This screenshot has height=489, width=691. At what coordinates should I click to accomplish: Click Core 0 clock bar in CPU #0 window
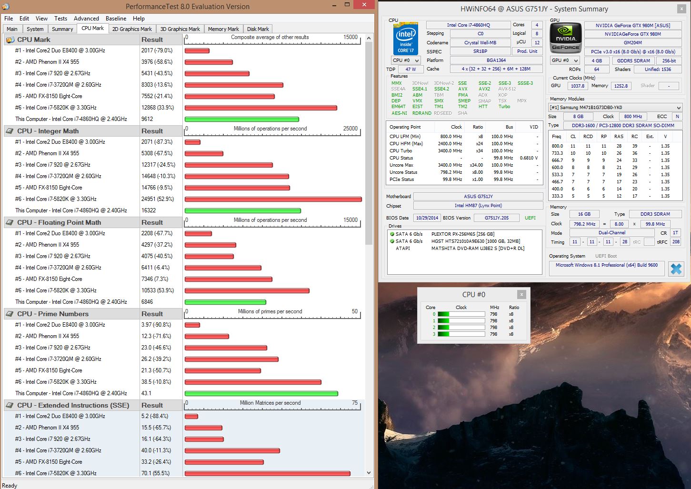click(x=461, y=314)
